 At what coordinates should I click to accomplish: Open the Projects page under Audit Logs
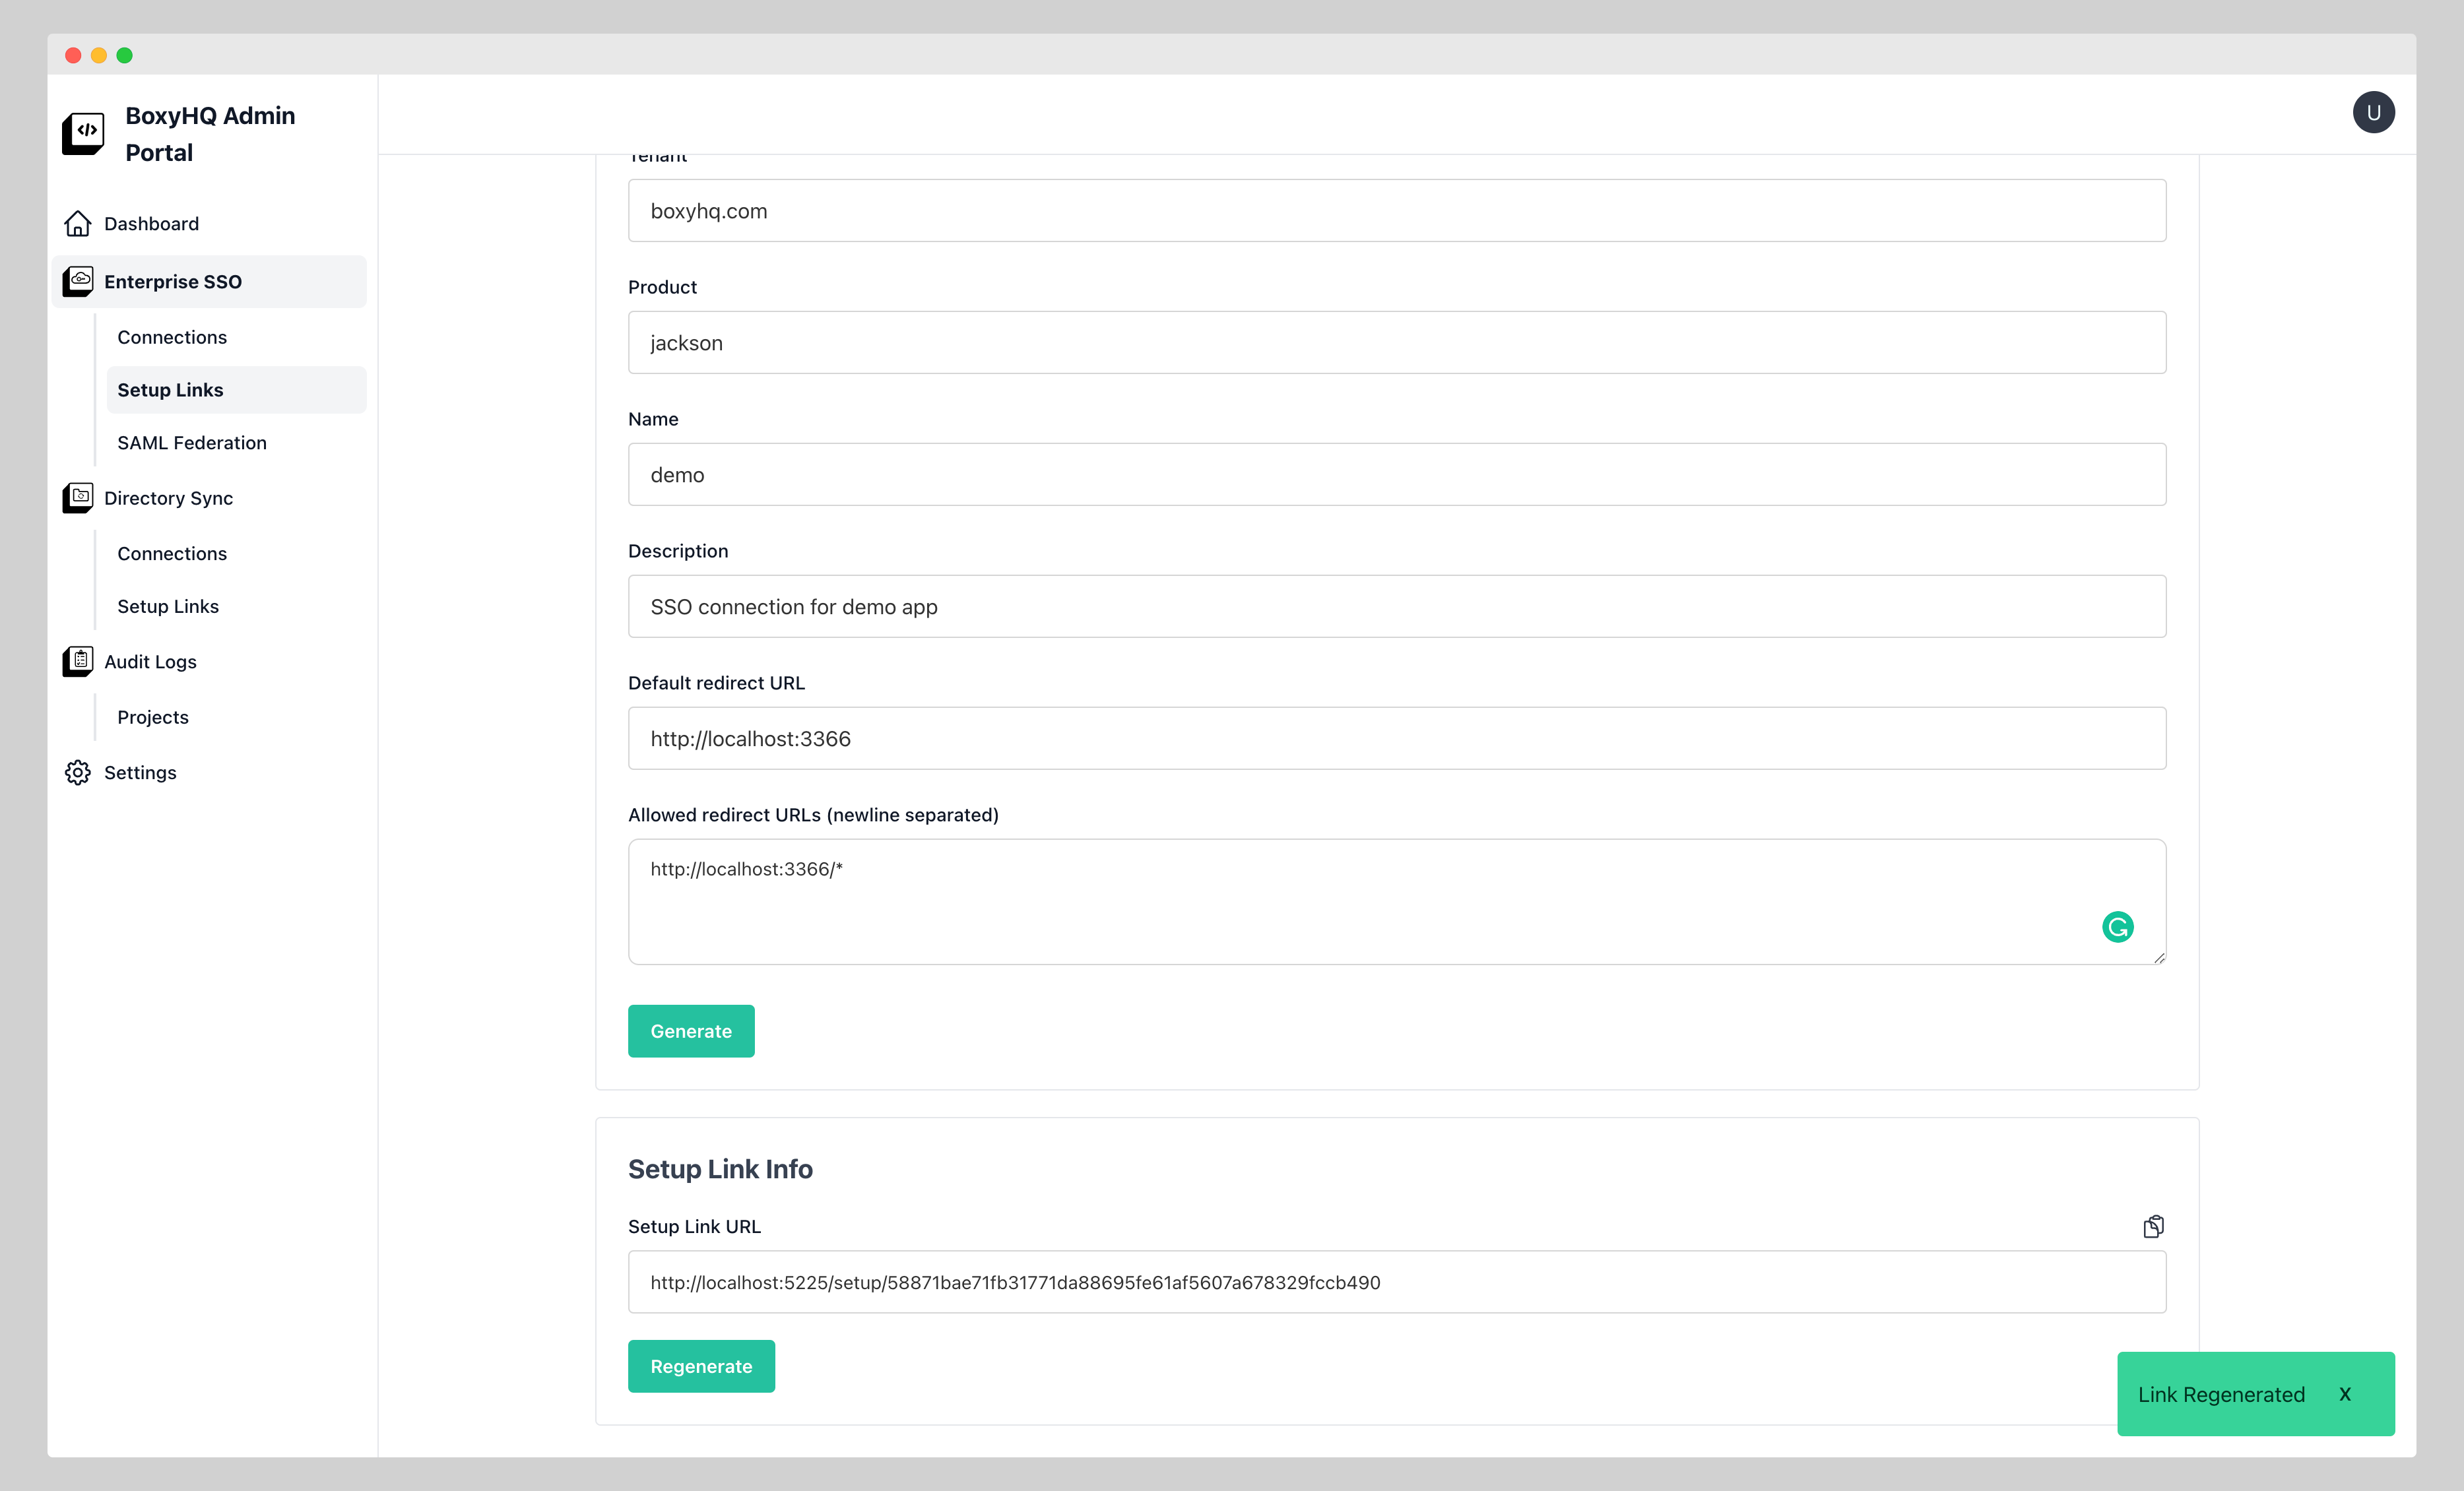point(153,717)
